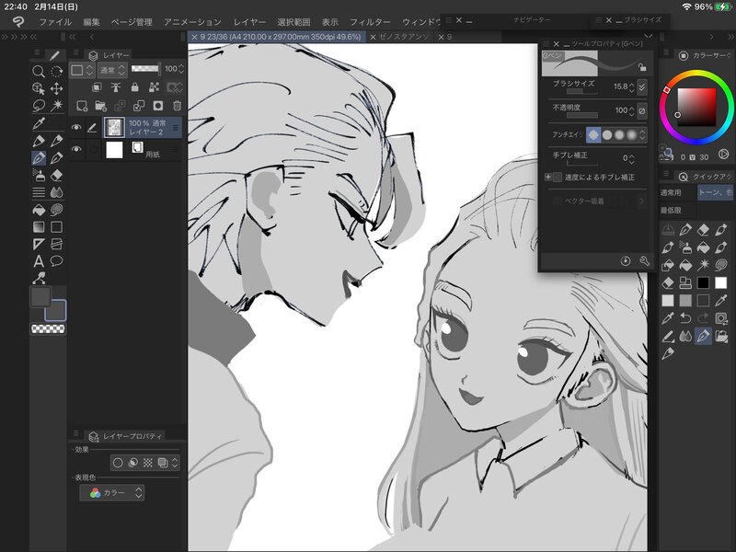
Task: Open レイヤー menu
Action: click(249, 22)
